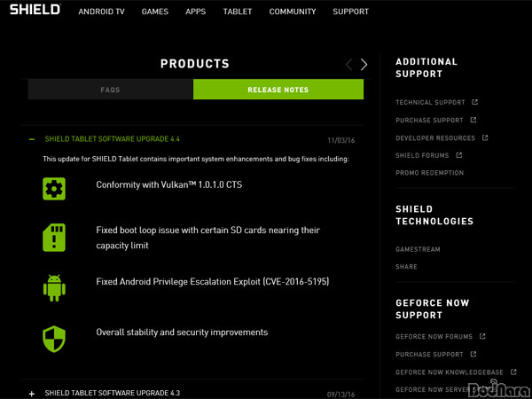
Task: Open the Developer Resources link
Action: coord(435,138)
